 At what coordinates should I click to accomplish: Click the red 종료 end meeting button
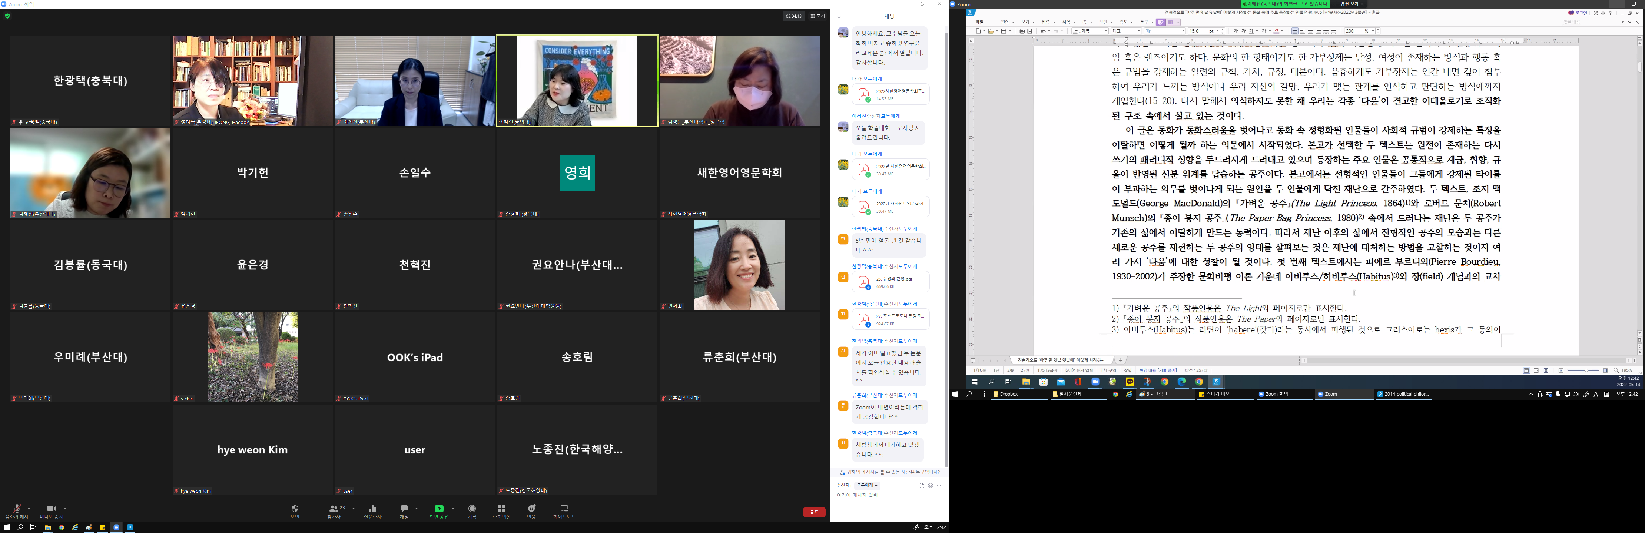pos(813,512)
